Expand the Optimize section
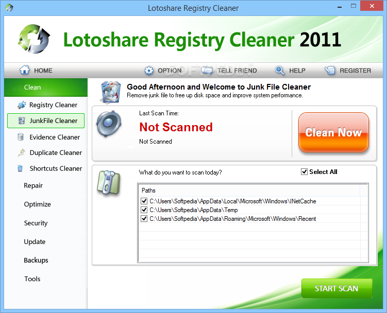The width and height of the screenshot is (387, 313). click(37, 204)
